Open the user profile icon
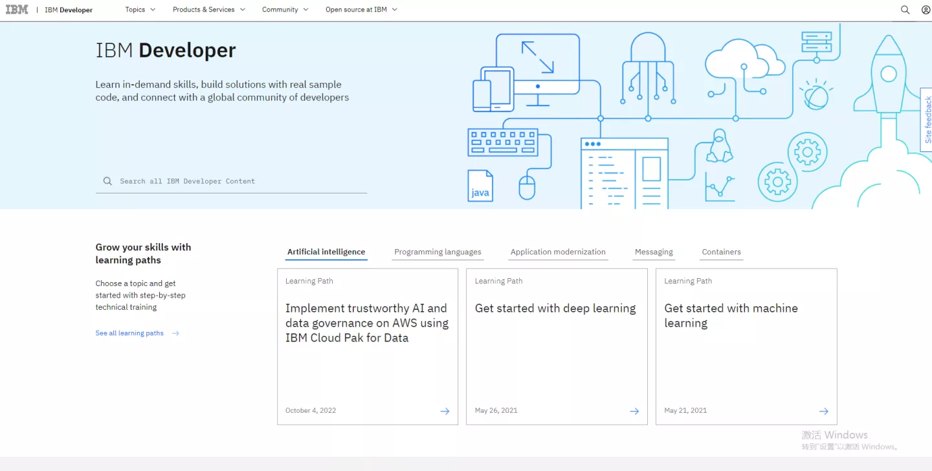Screen dimensions: 932x471 pos(926,10)
